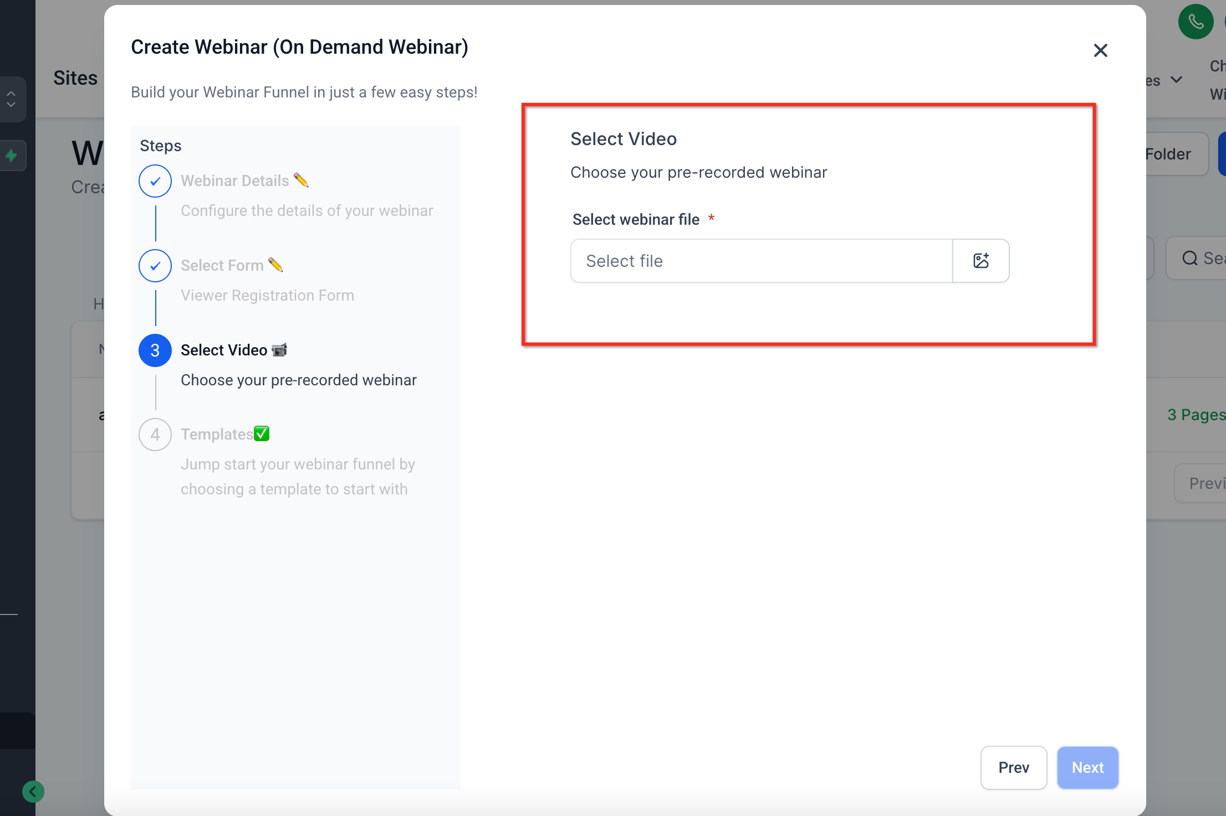Click the Select Video step 3 label
The image size is (1226, 816).
[x=224, y=350]
